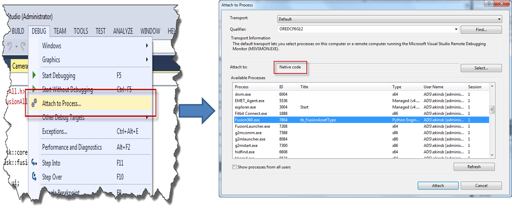Screen dimensions: 512x215
Task: Expand the Windows submenu
Action: (x=146, y=46)
